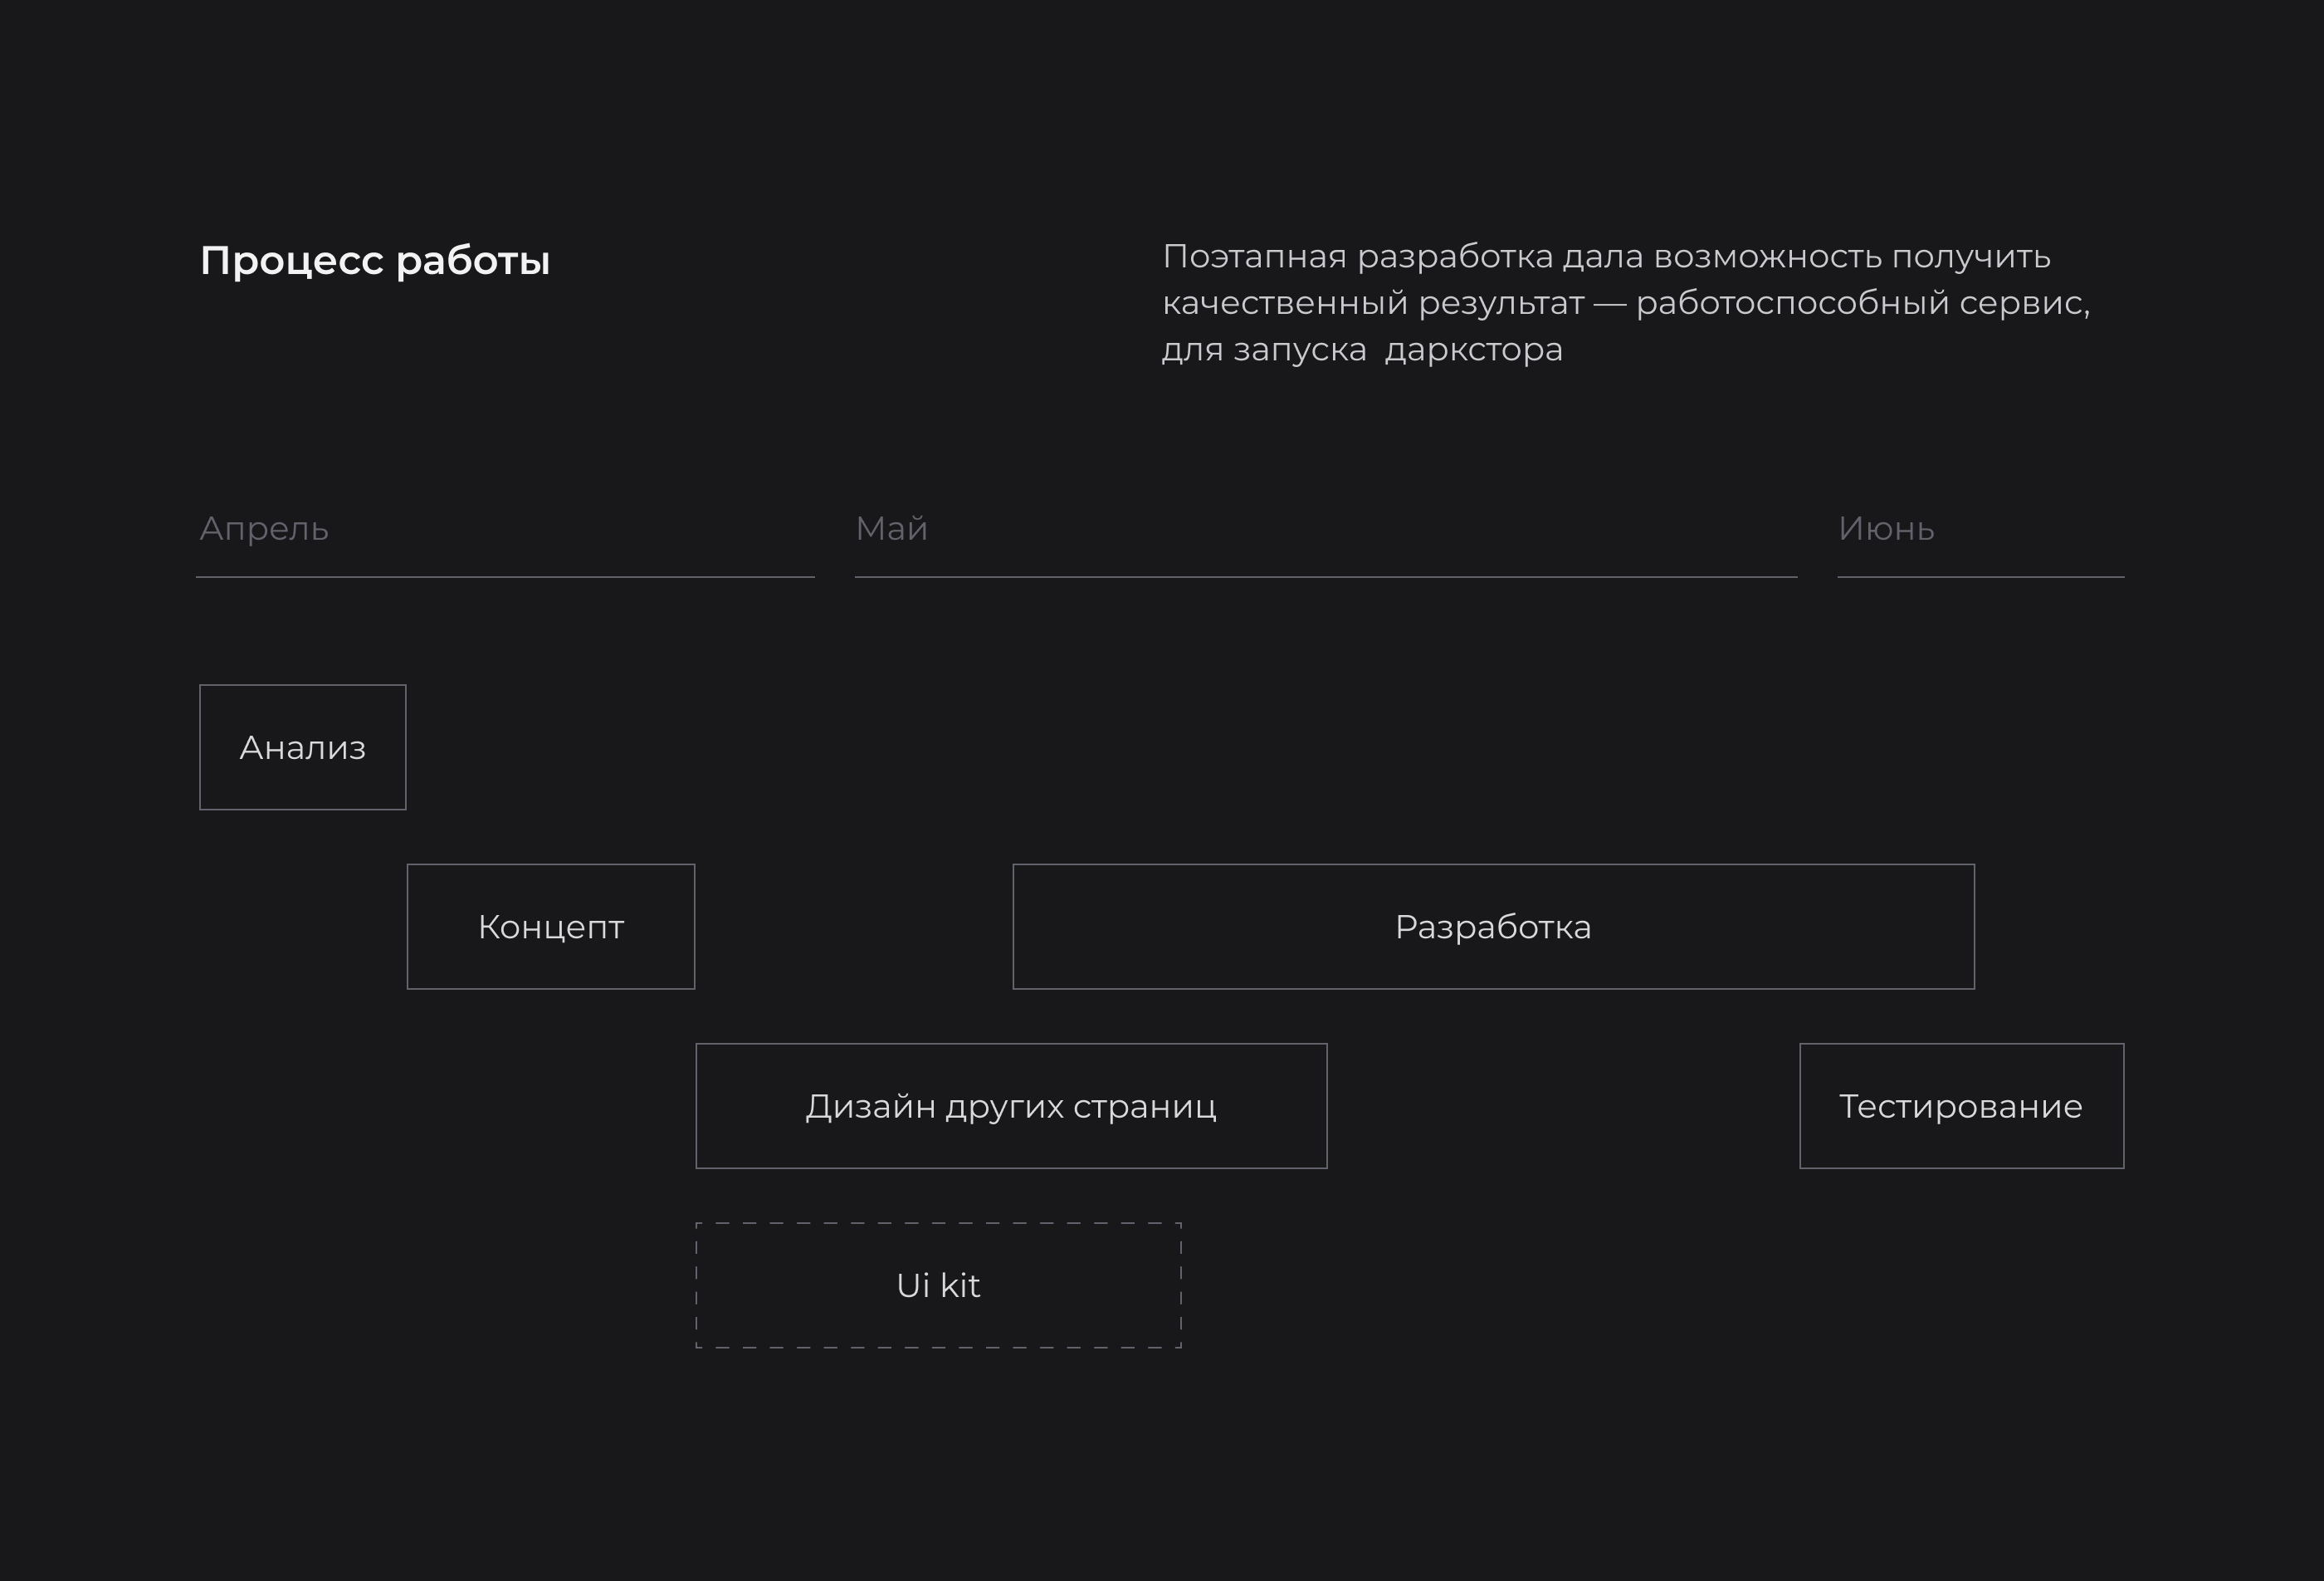Click the Анализ stage box
2324x1581 pixels.
(x=302, y=747)
